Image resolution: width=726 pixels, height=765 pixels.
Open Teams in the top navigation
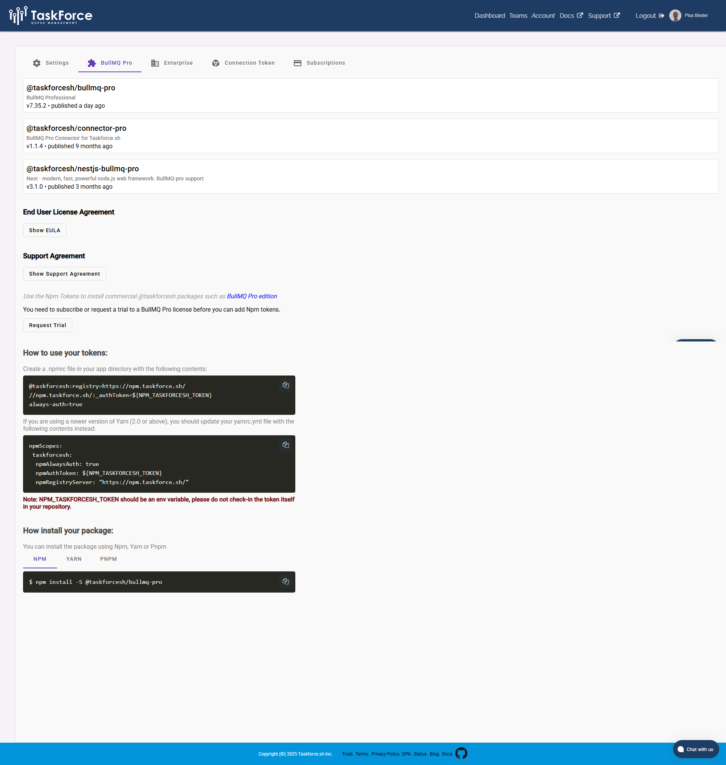point(518,16)
